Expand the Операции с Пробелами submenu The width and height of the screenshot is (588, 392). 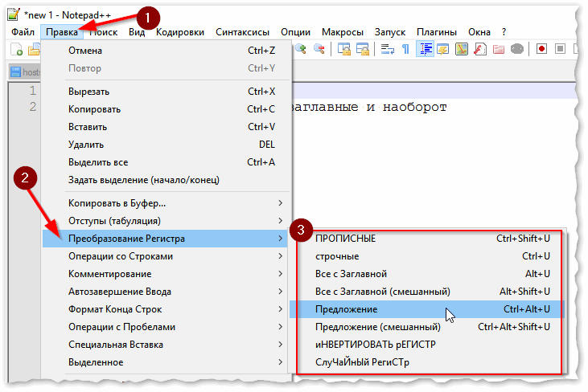pyautogui.click(x=167, y=327)
